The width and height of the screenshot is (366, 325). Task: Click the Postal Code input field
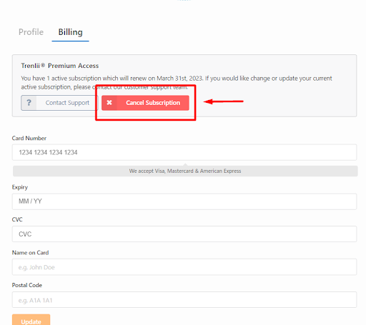click(x=184, y=300)
